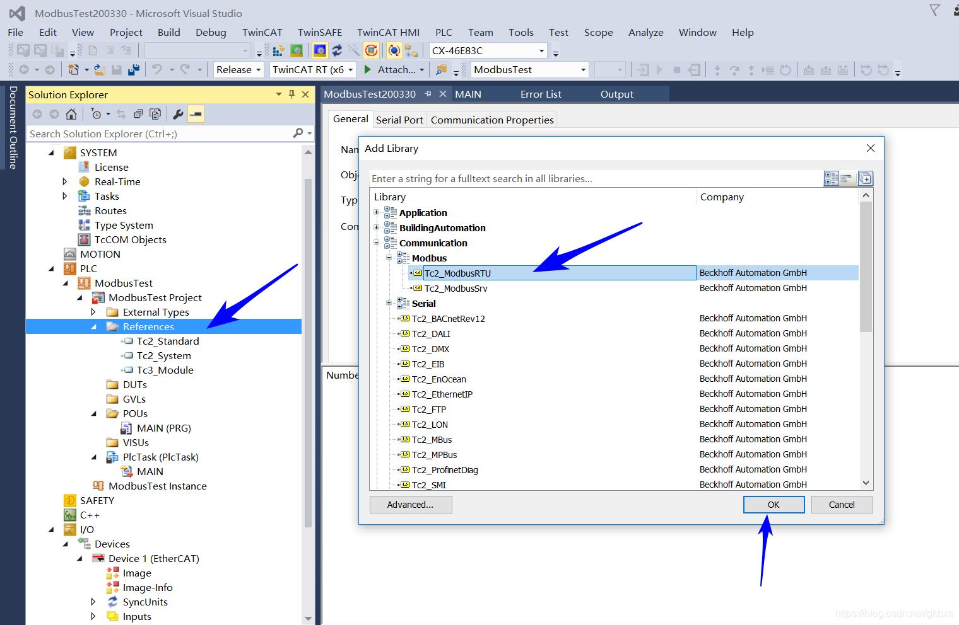Click the Toggle Free Run State icon

(372, 50)
